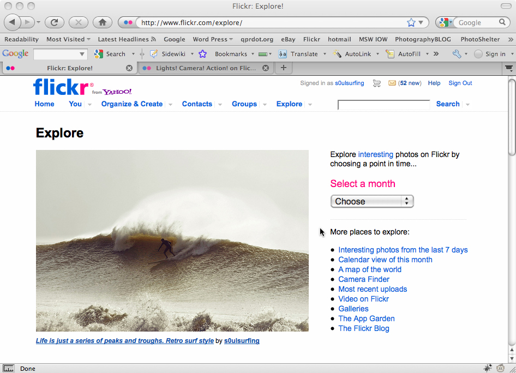
Task: Expand the Organize & Create menu arrow
Action: click(x=170, y=105)
